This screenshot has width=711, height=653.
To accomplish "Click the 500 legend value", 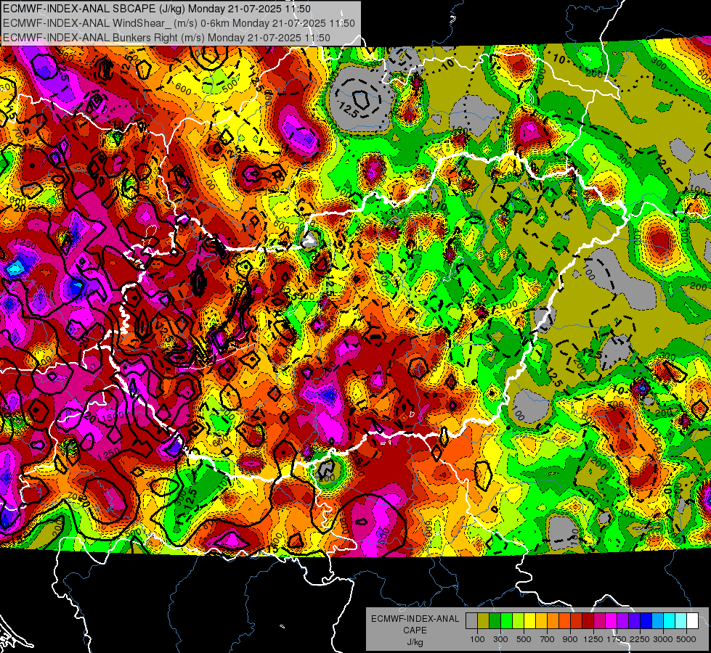I will pyautogui.click(x=524, y=639).
